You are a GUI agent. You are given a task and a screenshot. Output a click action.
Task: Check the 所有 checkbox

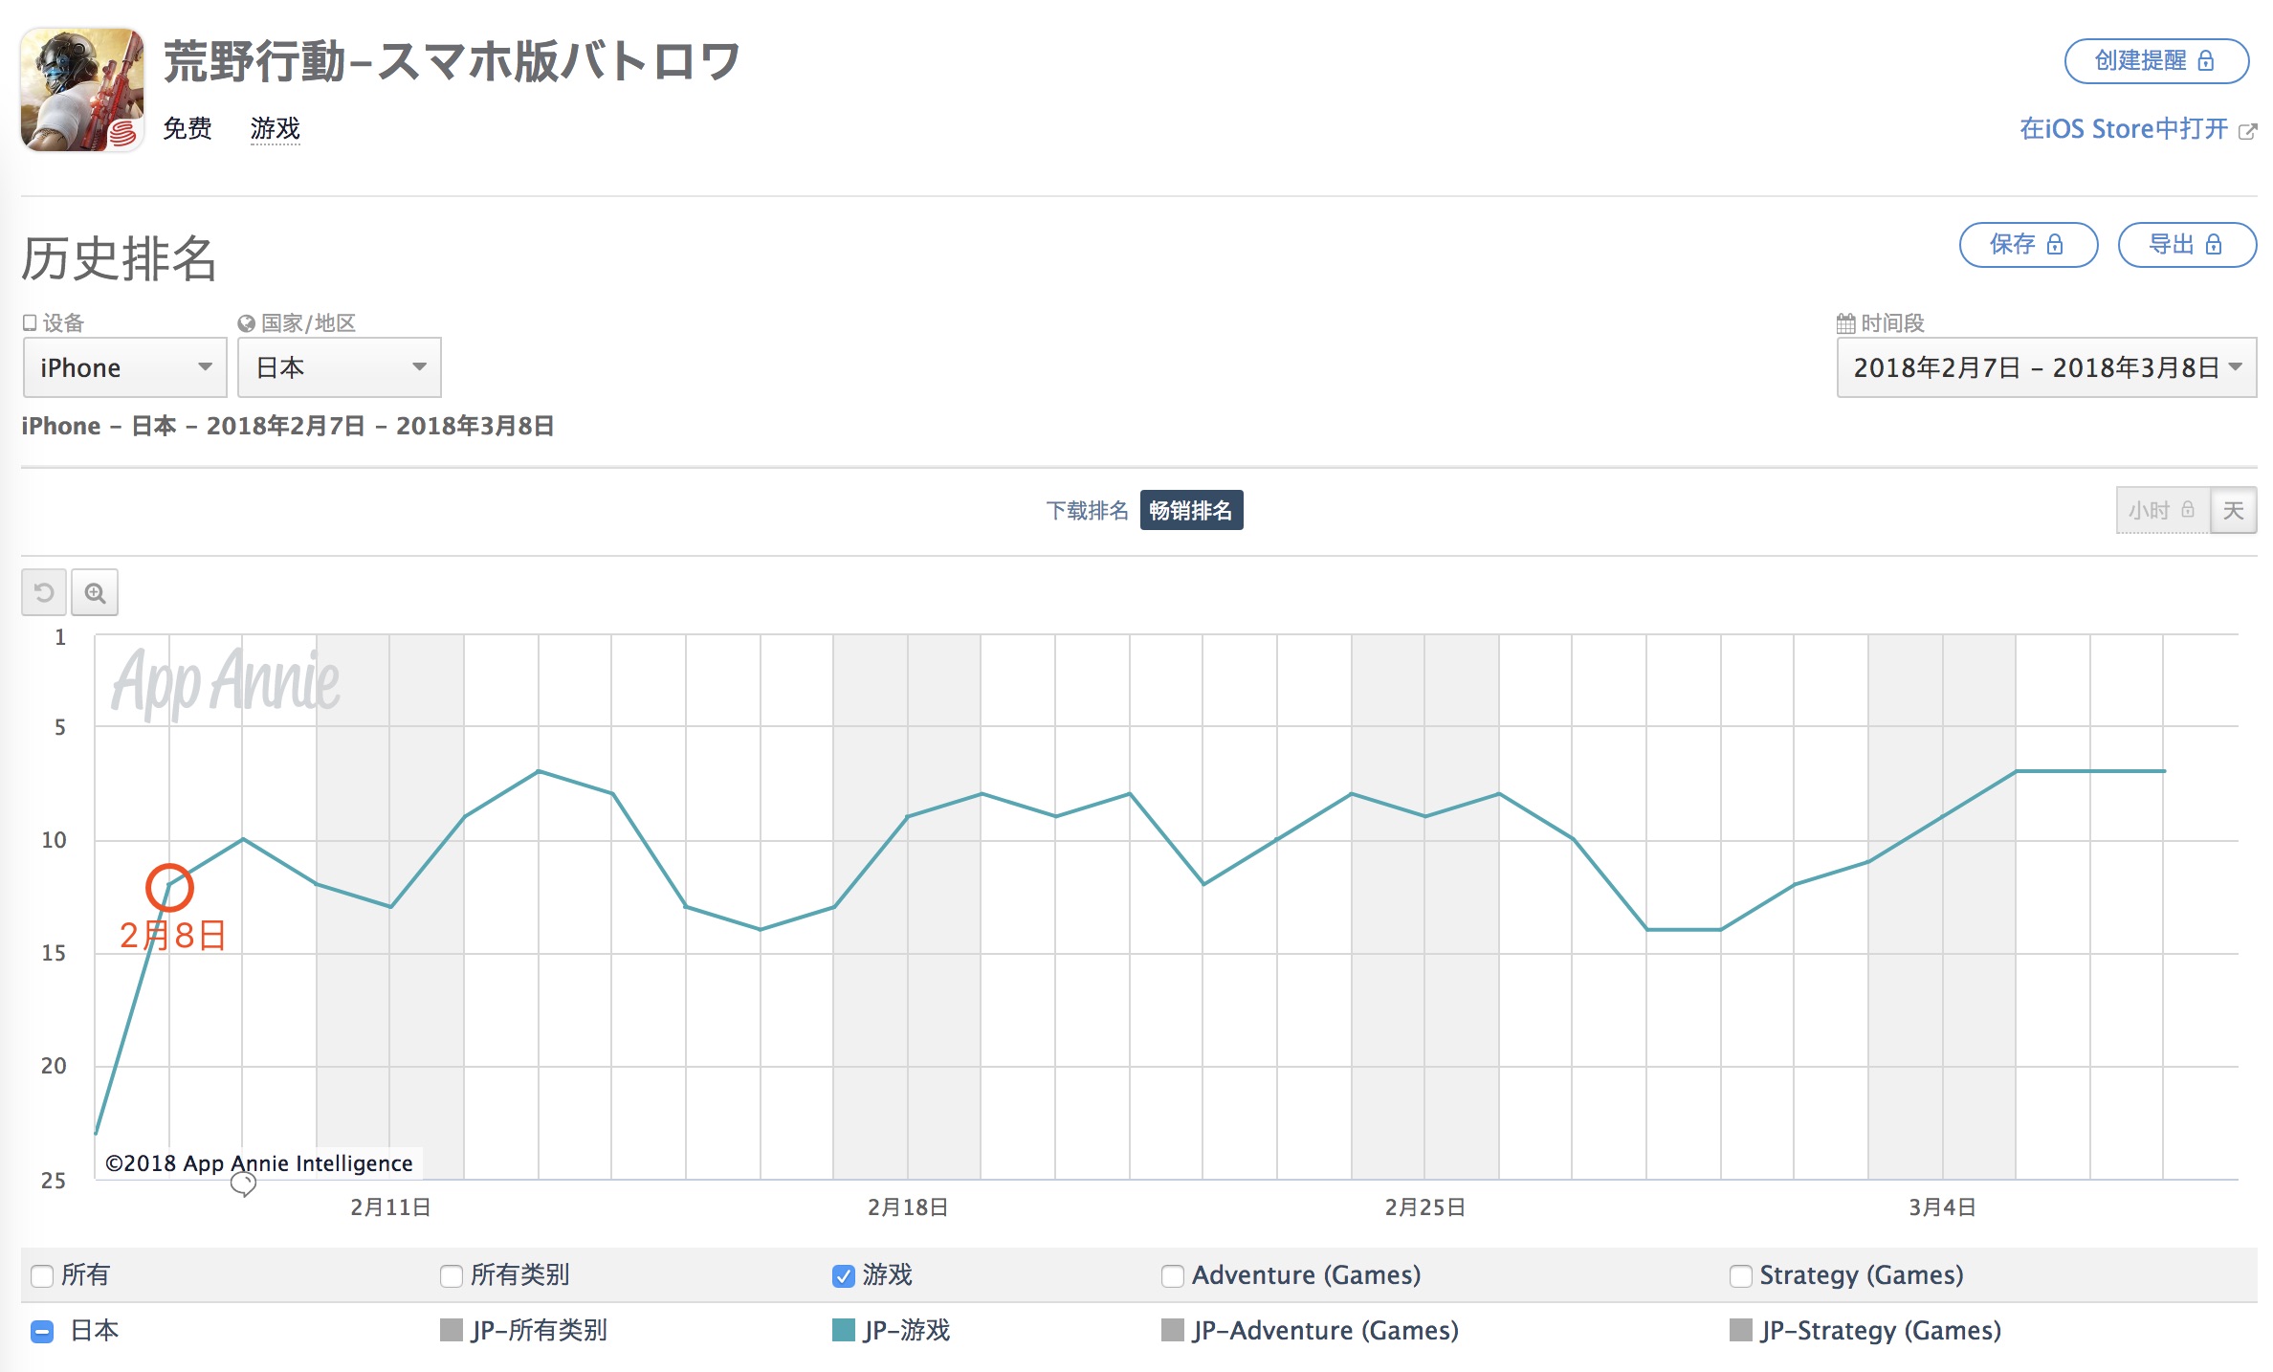point(42,1275)
